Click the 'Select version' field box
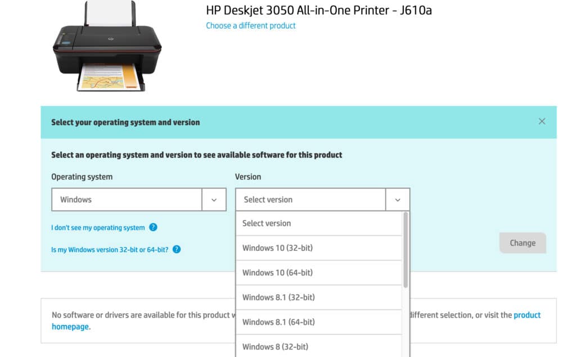The image size is (576, 357). tap(310, 200)
